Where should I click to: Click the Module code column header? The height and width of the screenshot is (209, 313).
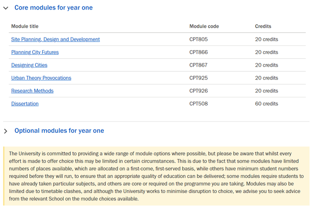tap(204, 26)
